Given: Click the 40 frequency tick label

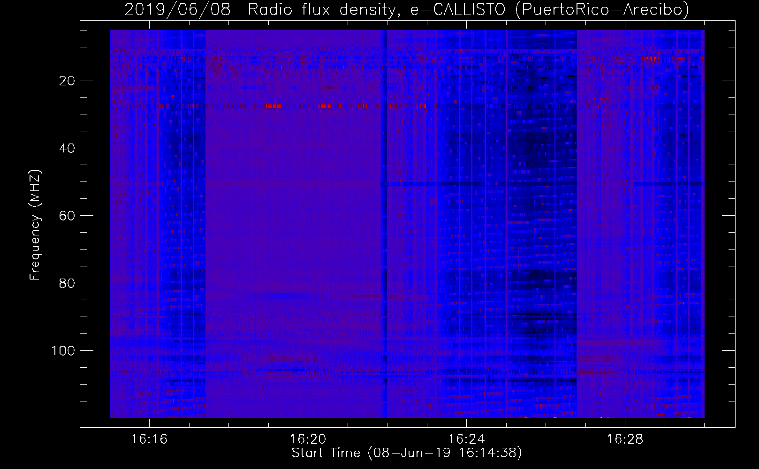Looking at the screenshot, I should pyautogui.click(x=67, y=148).
